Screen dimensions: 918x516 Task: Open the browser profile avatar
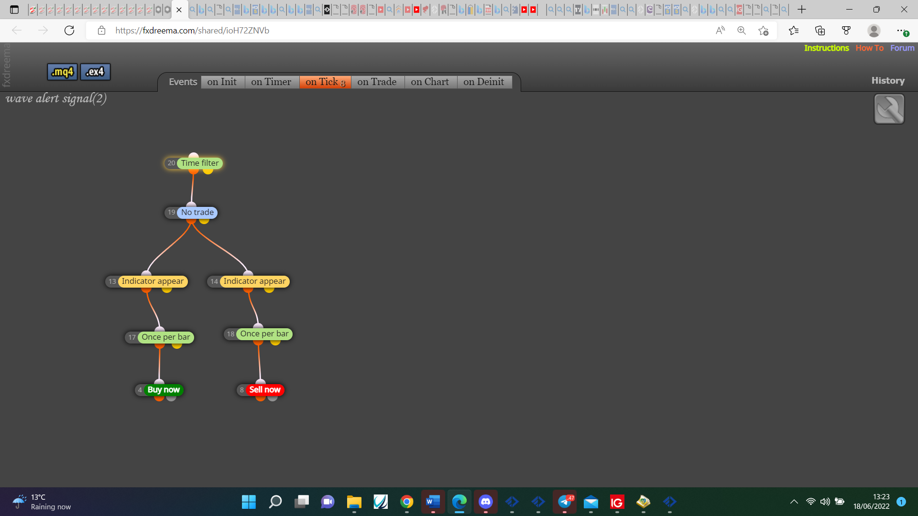click(x=874, y=31)
